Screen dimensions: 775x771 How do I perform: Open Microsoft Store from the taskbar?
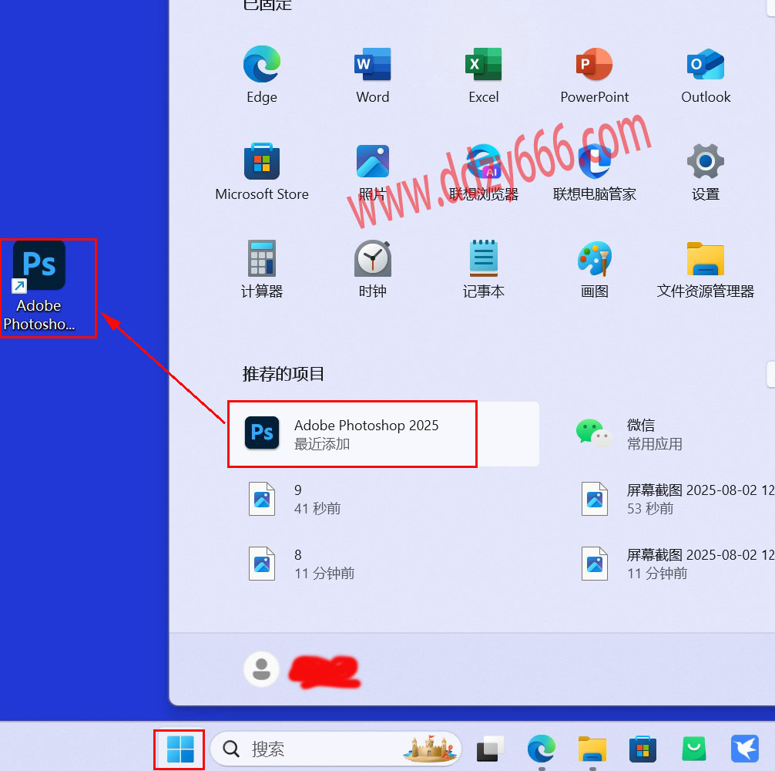642,749
